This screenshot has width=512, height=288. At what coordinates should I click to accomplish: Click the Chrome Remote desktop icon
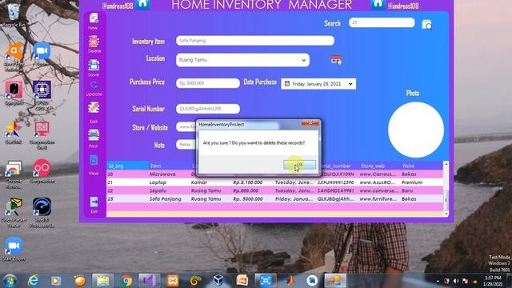(13, 174)
